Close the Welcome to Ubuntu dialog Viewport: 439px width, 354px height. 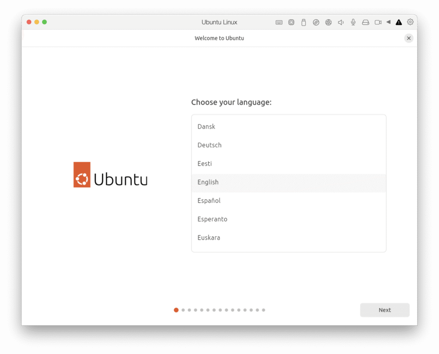click(x=409, y=38)
